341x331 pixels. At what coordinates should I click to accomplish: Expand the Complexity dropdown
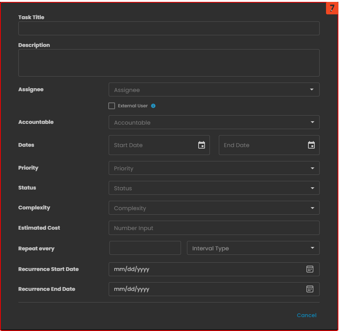click(214, 208)
